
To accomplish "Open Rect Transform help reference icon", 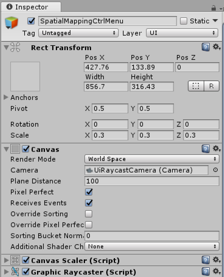I will point(205,47).
